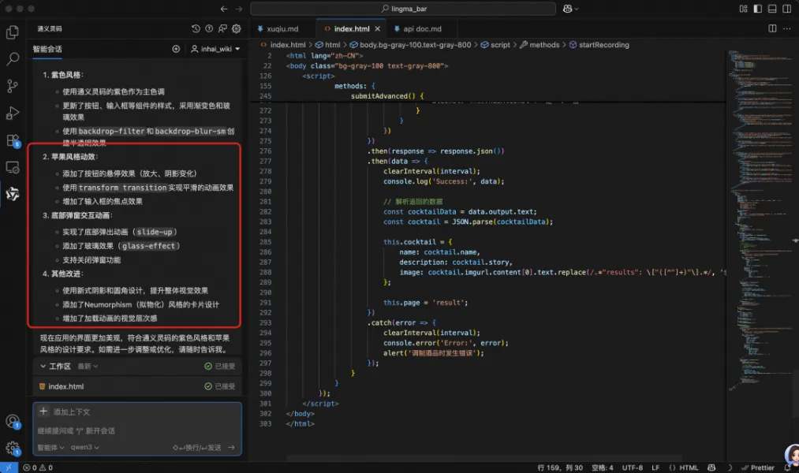Click the sticky line submitAdvanced() {

pyautogui.click(x=386, y=96)
